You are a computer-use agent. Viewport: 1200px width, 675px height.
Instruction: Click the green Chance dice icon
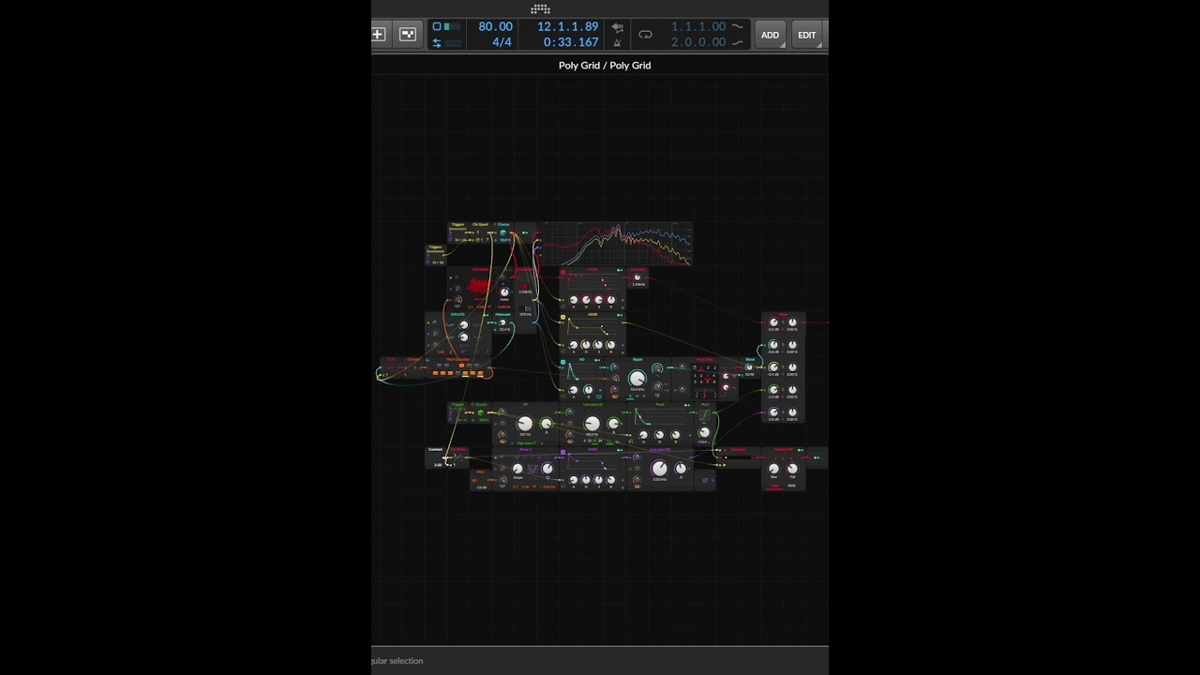480,412
